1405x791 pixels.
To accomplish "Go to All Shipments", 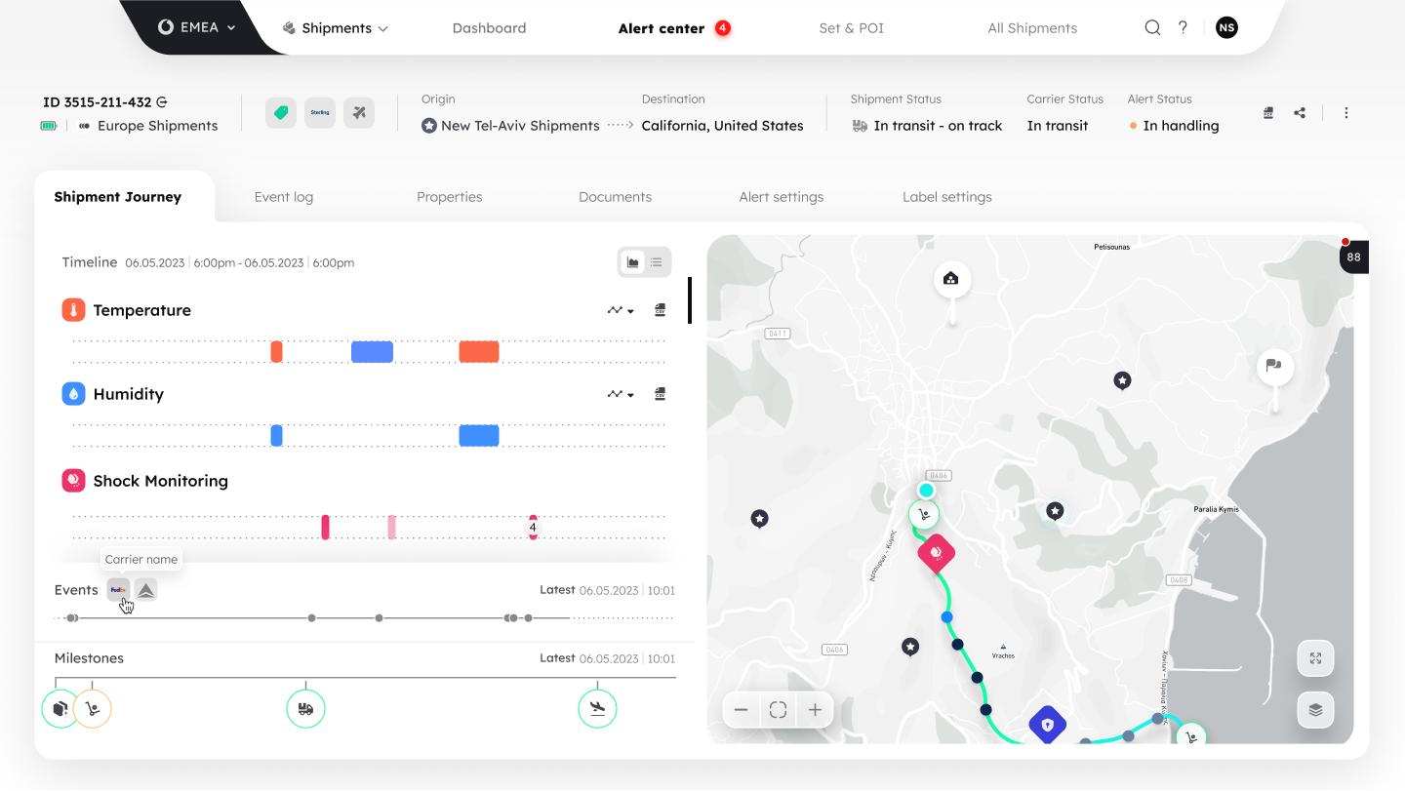I will [1032, 28].
